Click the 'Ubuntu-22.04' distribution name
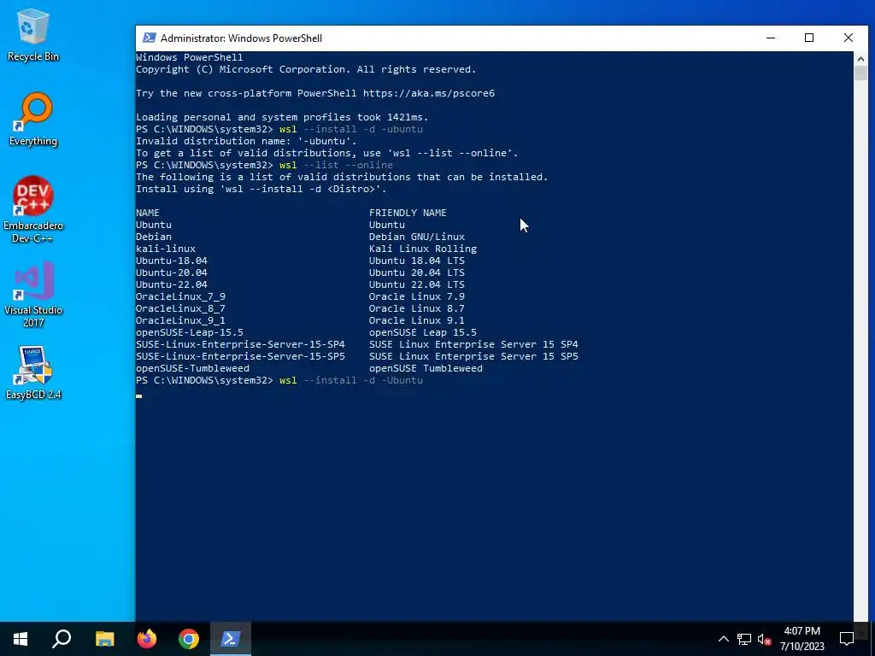The width and height of the screenshot is (875, 656). [171, 284]
